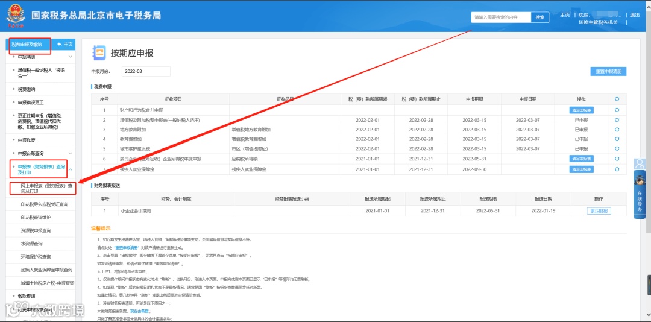Image resolution: width=651 pixels, height=322 pixels.
Task: Click the tax bureau emblem logo
Action: [15, 16]
